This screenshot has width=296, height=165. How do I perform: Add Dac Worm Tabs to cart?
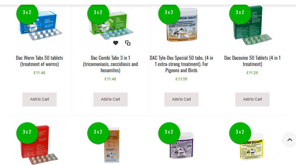[40, 99]
